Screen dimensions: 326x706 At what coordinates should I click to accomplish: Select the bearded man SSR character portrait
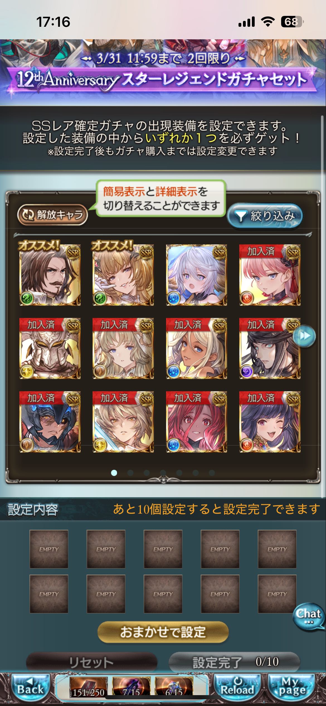[x=50, y=275]
